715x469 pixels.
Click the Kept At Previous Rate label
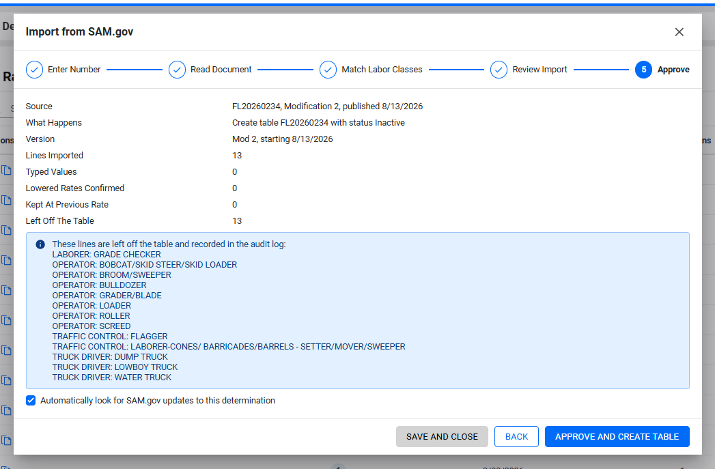click(67, 205)
